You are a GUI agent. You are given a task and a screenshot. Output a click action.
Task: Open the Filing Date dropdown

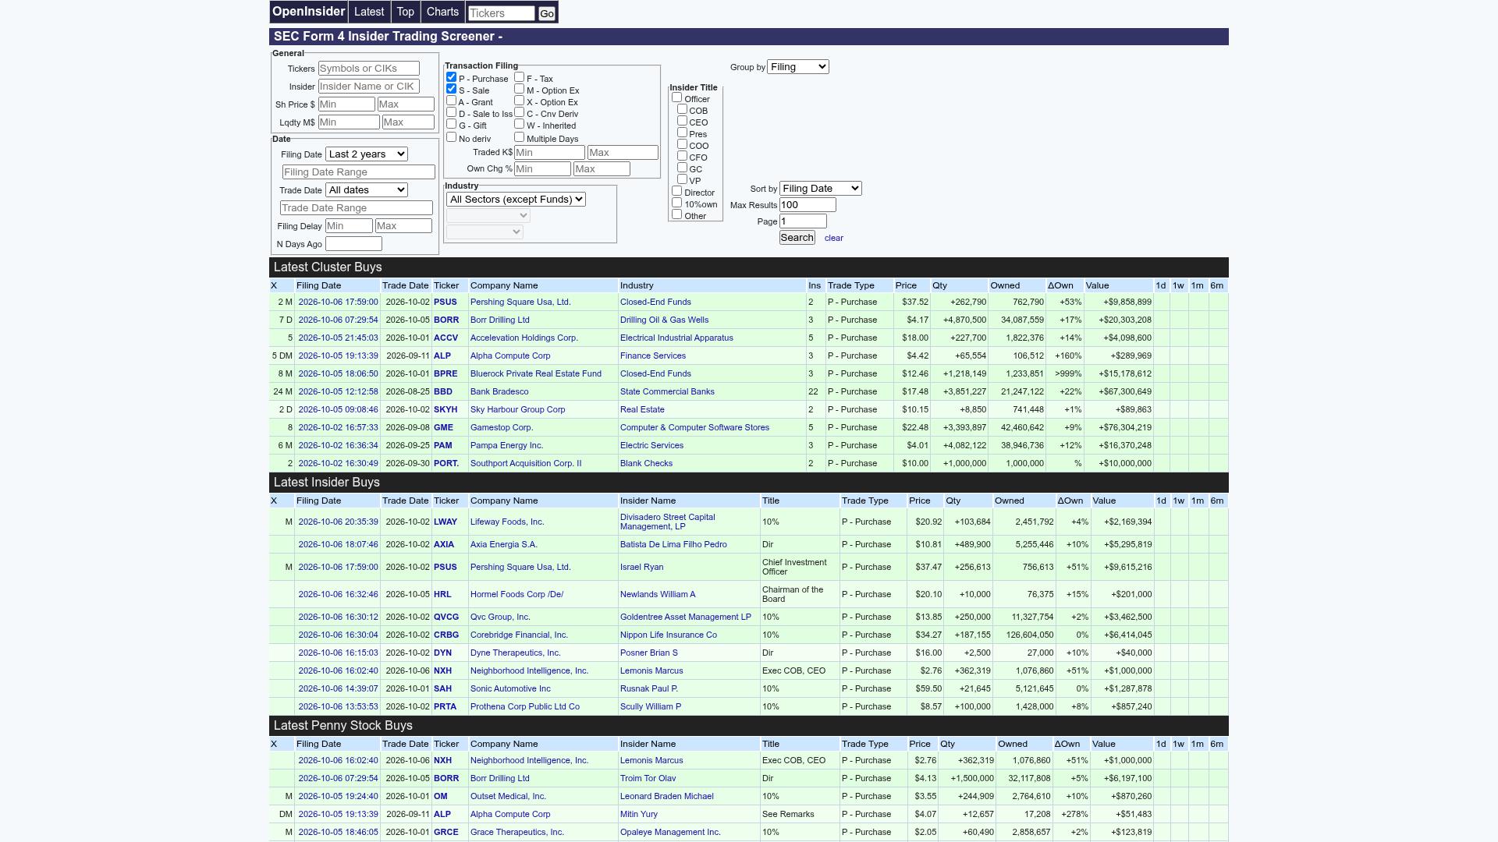[367, 154]
